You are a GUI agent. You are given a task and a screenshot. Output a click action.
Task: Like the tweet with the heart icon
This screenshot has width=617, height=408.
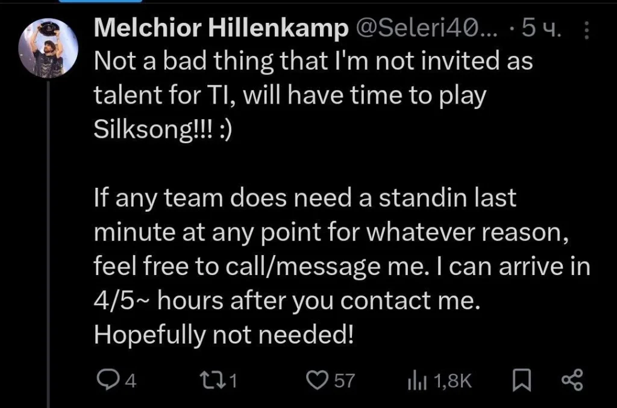click(317, 380)
